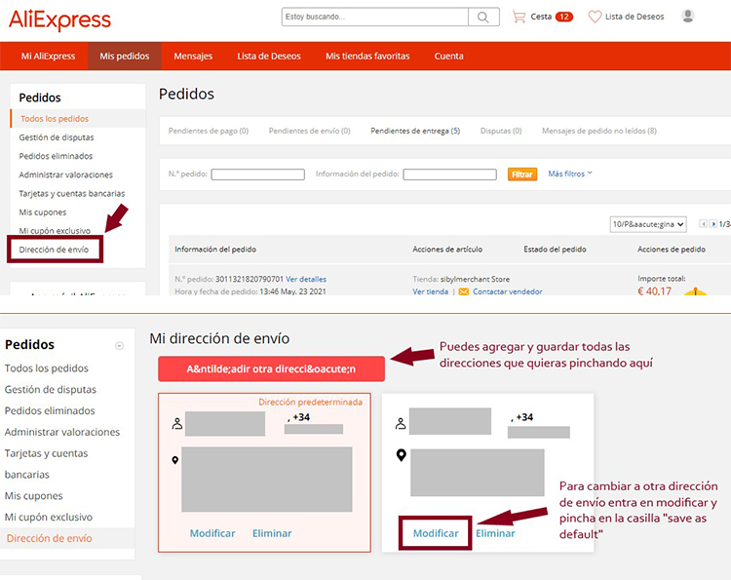731x580 pixels.
Task: Open Gestión de disputas in lower sidebar
Action: tap(51, 389)
